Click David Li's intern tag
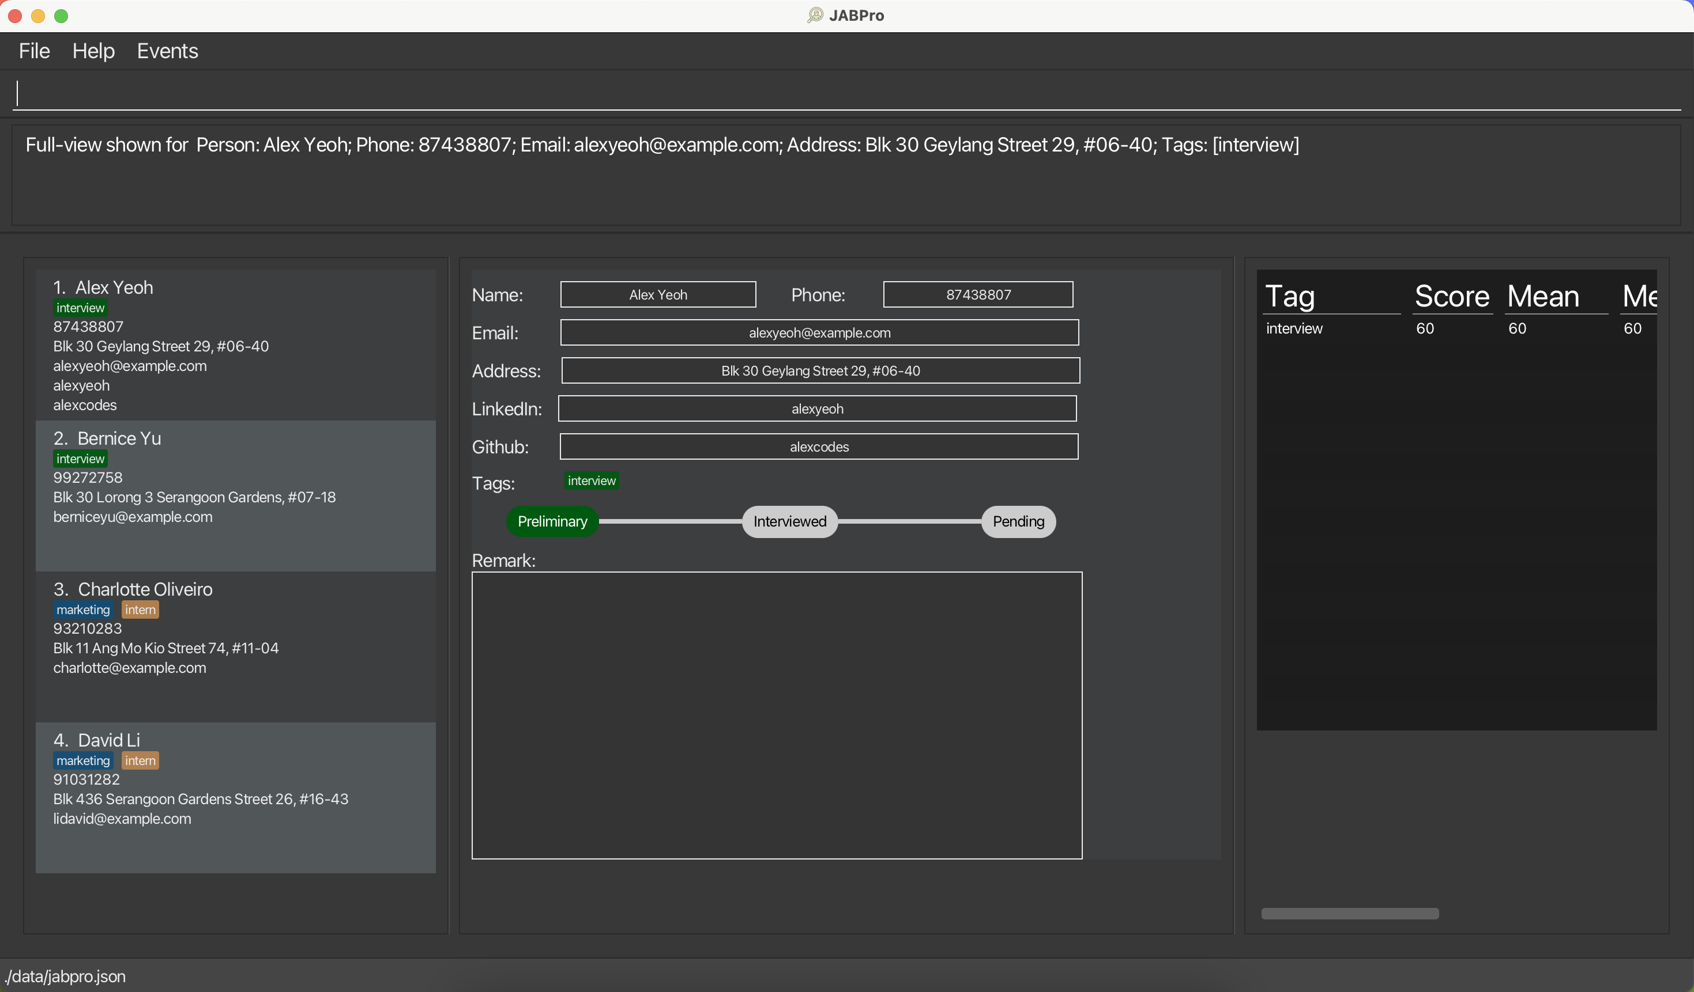Screen dimensions: 1694x992 pos(140,761)
